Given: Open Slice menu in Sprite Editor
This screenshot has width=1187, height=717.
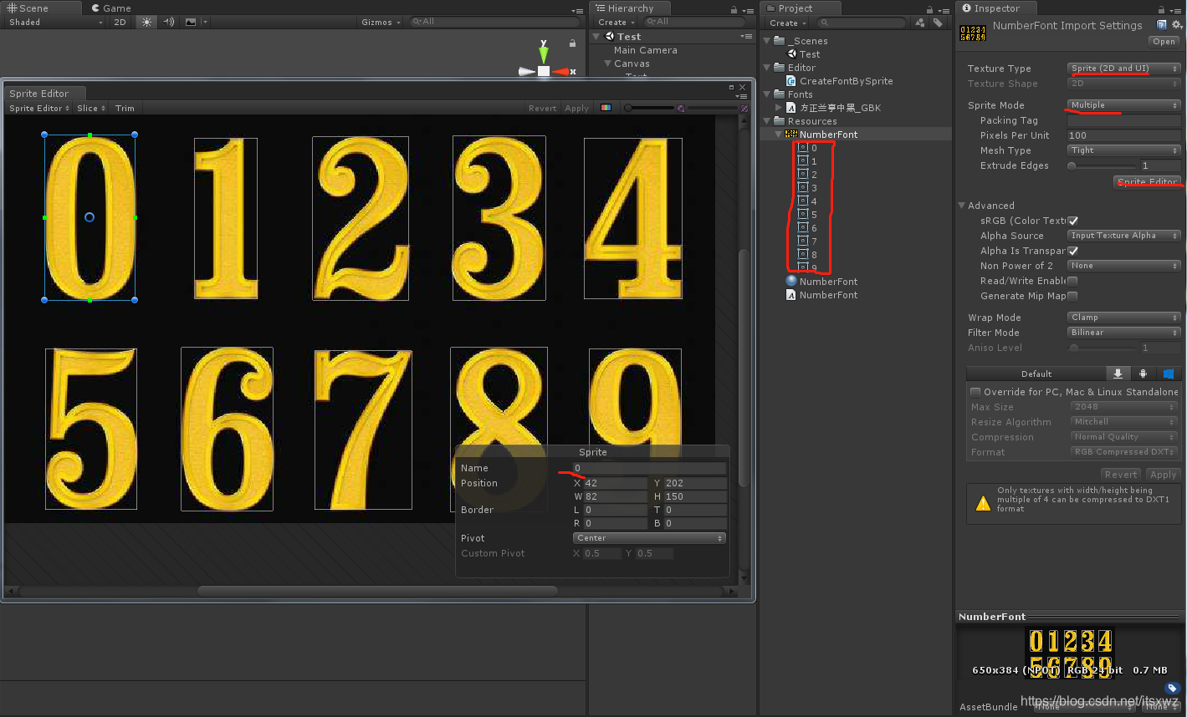Looking at the screenshot, I should point(91,108).
